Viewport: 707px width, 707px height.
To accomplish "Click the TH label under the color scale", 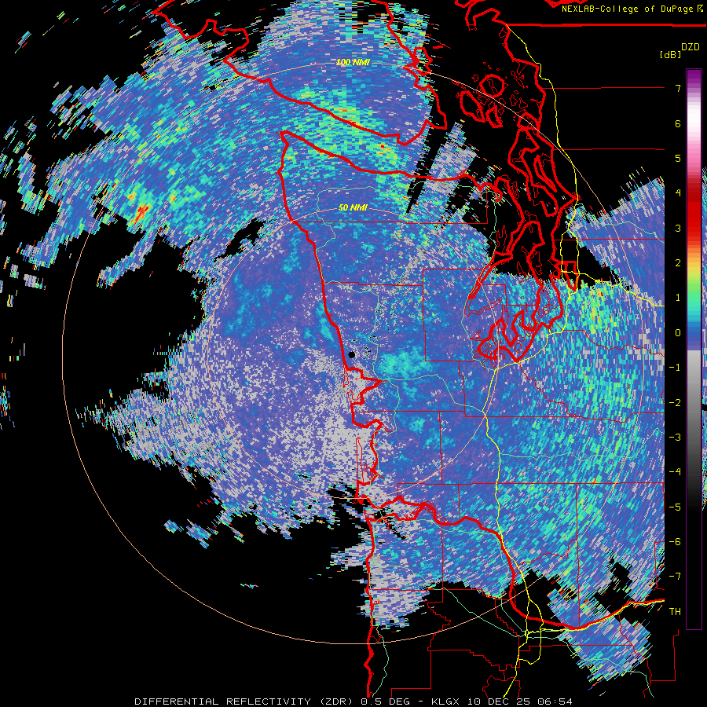I will 675,612.
